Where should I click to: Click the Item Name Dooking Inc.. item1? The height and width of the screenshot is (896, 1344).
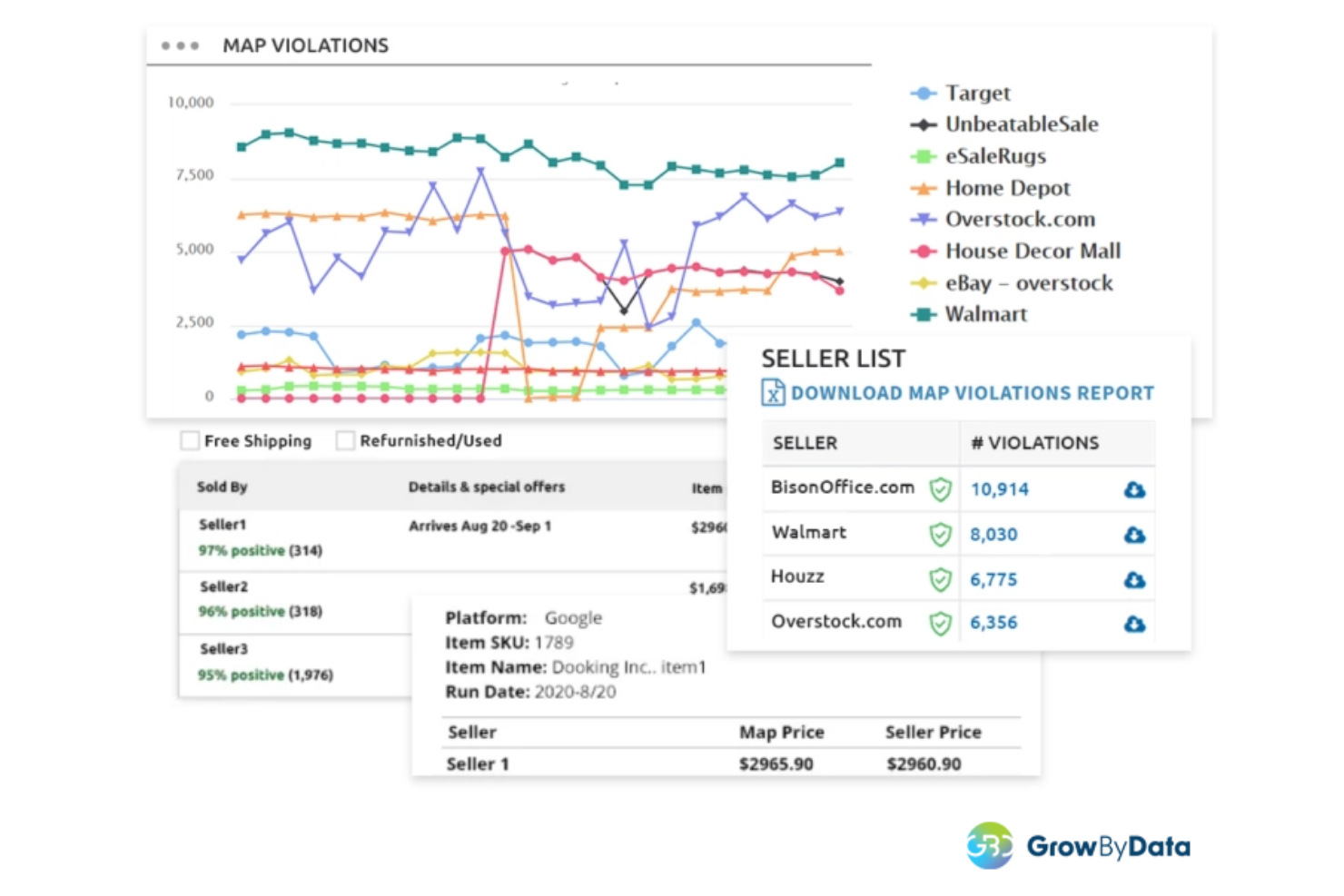628,667
